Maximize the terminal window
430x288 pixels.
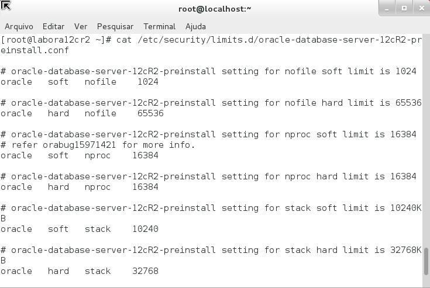pos(404,8)
